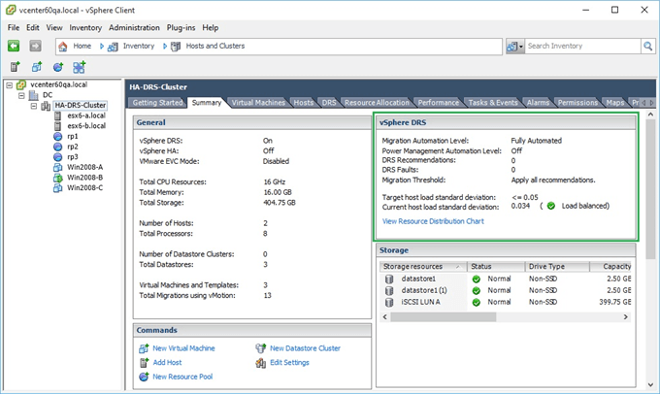Click the New Resource Pool command link
The image size is (660, 394).
tap(182, 377)
